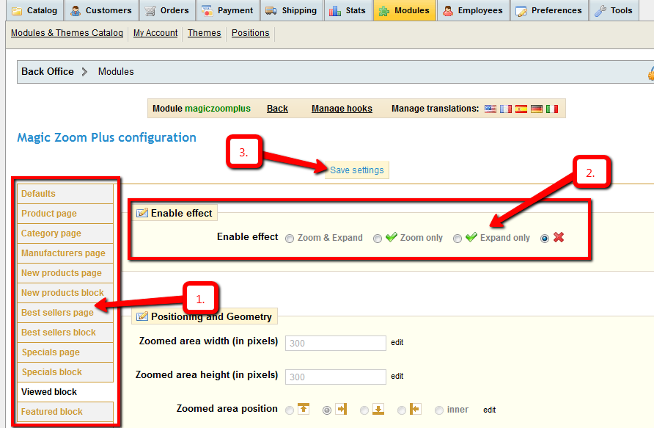Viewport: 654px width, 428px height.
Task: Click the Enable effect section edit icon
Action: 142,213
